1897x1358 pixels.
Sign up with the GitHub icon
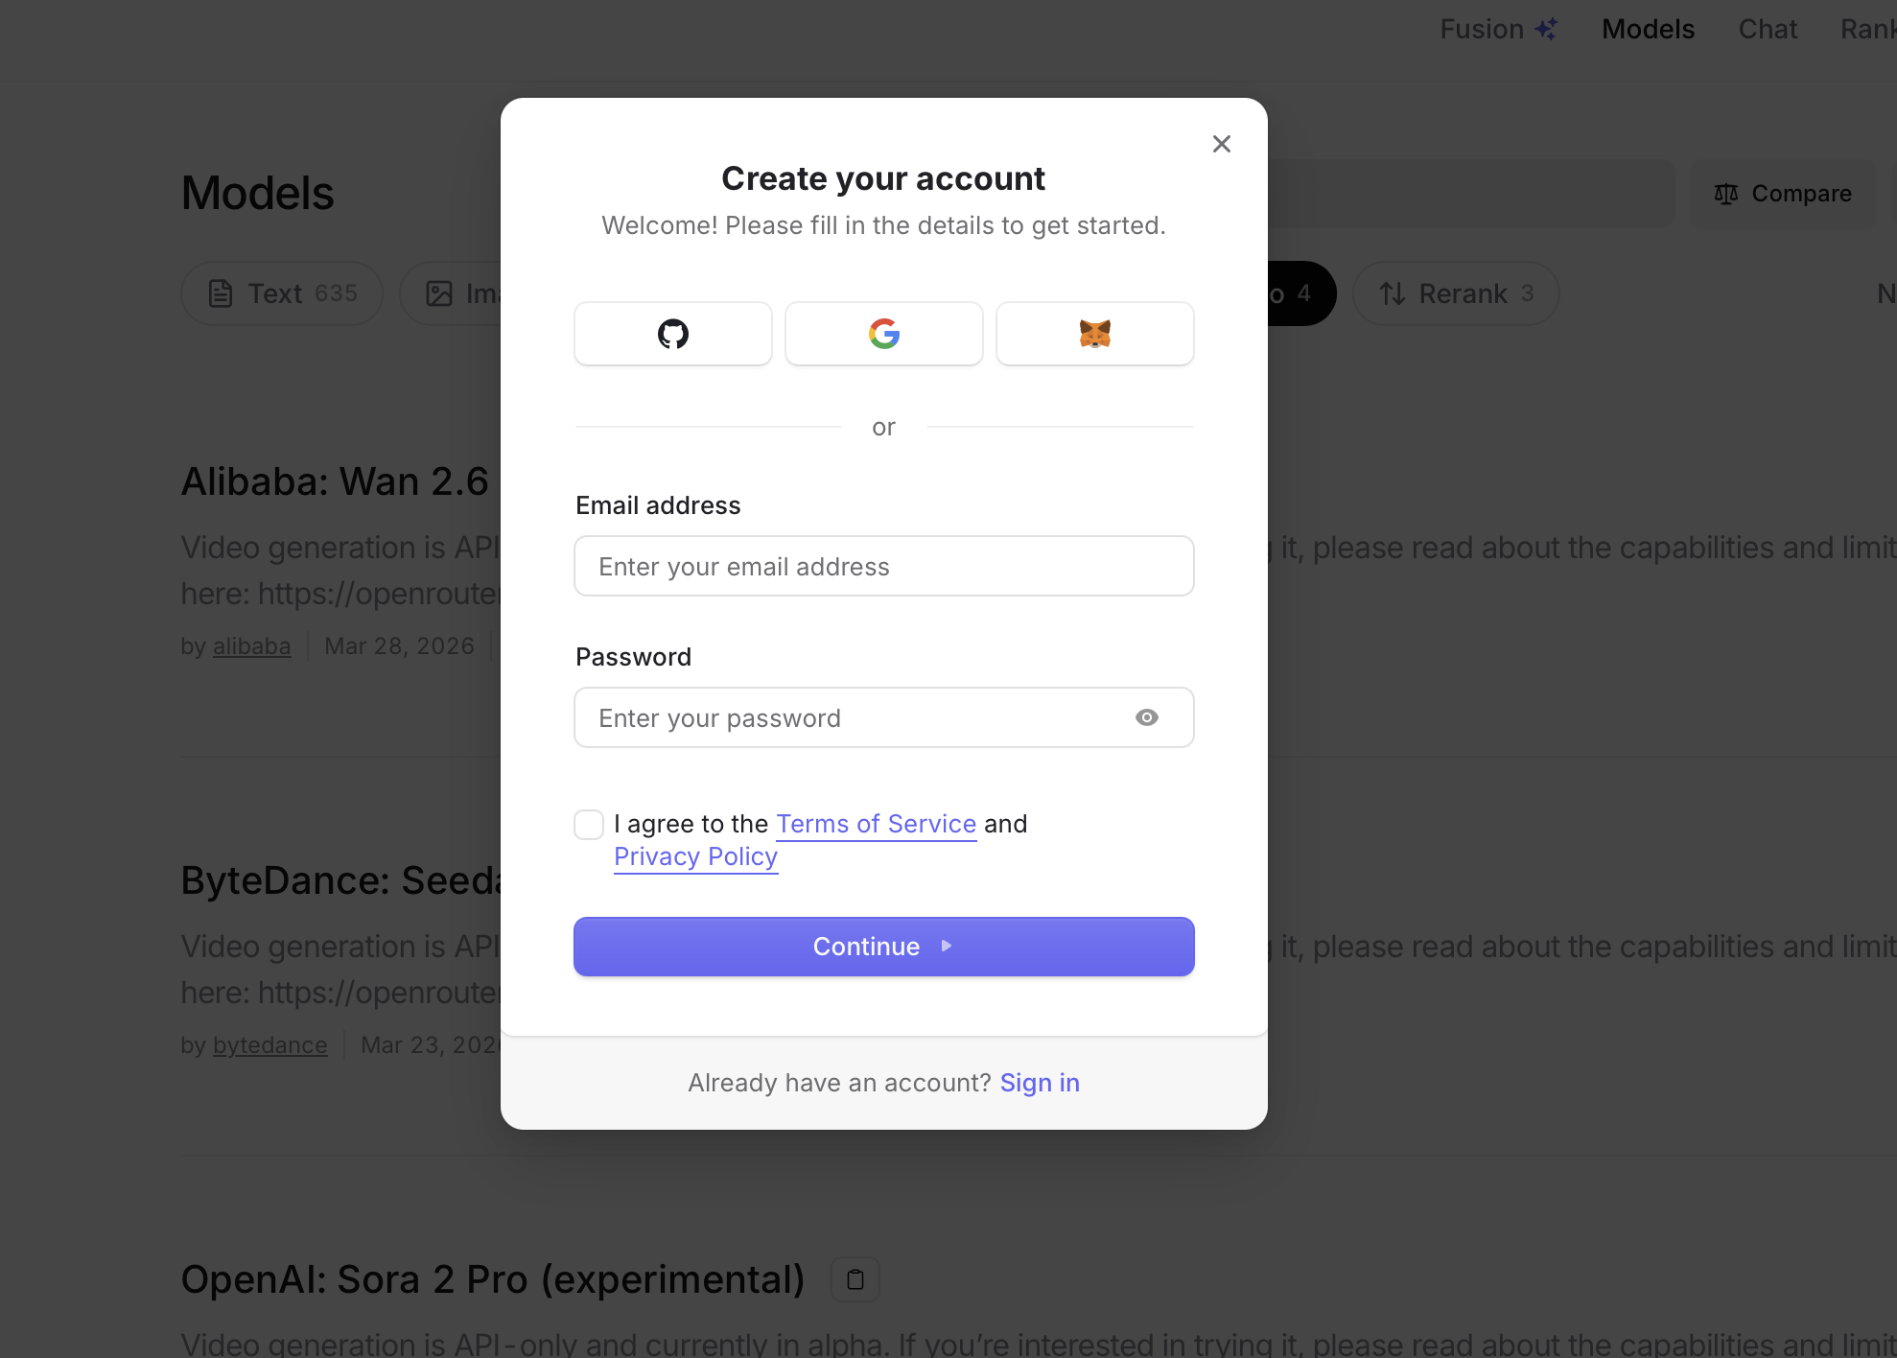pyautogui.click(x=672, y=334)
